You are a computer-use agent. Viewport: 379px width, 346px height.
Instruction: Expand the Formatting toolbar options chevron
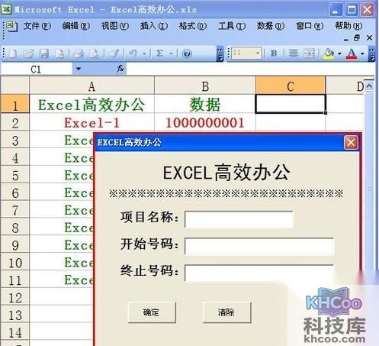(371, 54)
